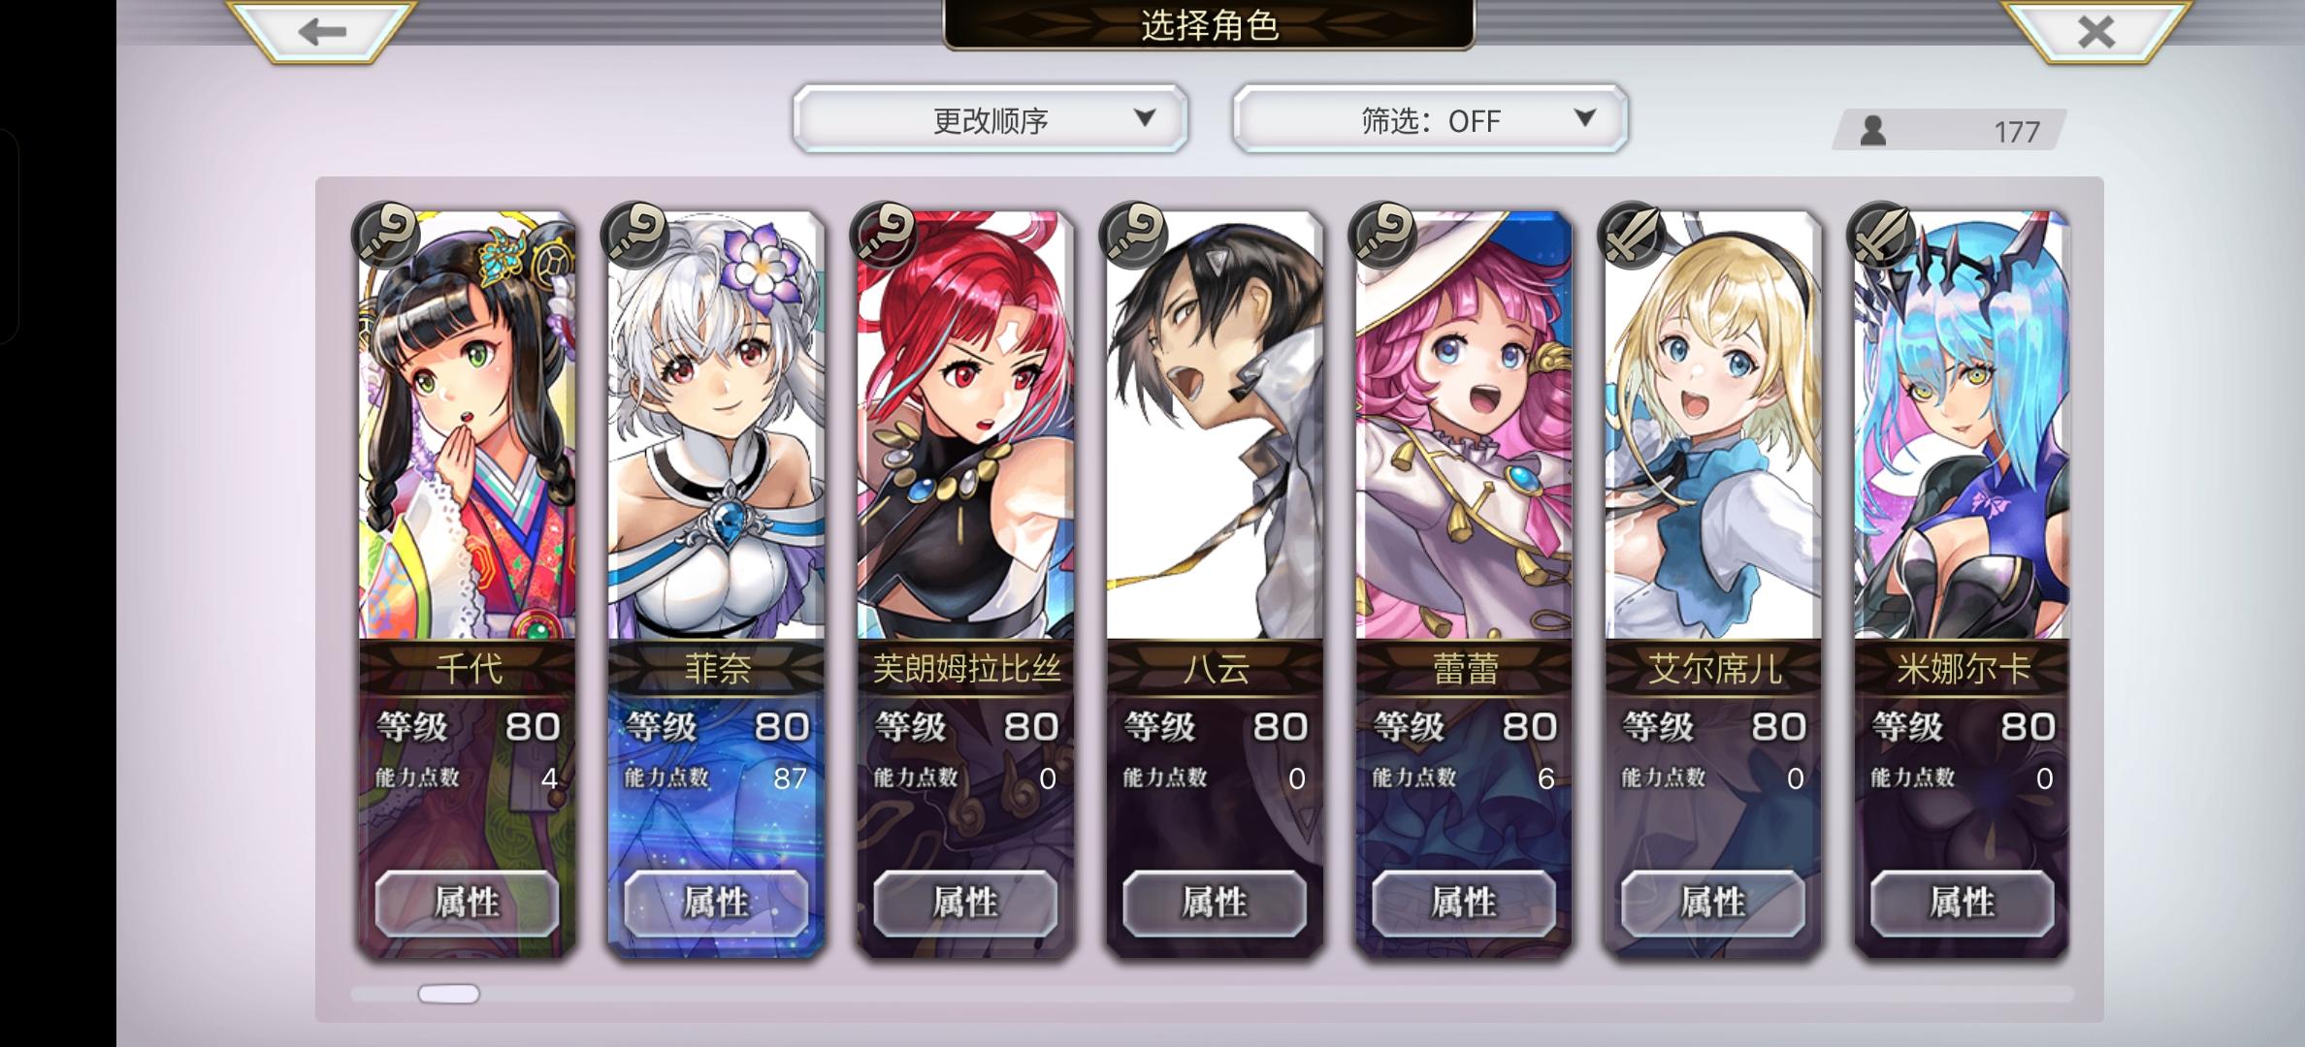Close the character selection screen
The width and height of the screenshot is (2305, 1047).
coord(2095,32)
